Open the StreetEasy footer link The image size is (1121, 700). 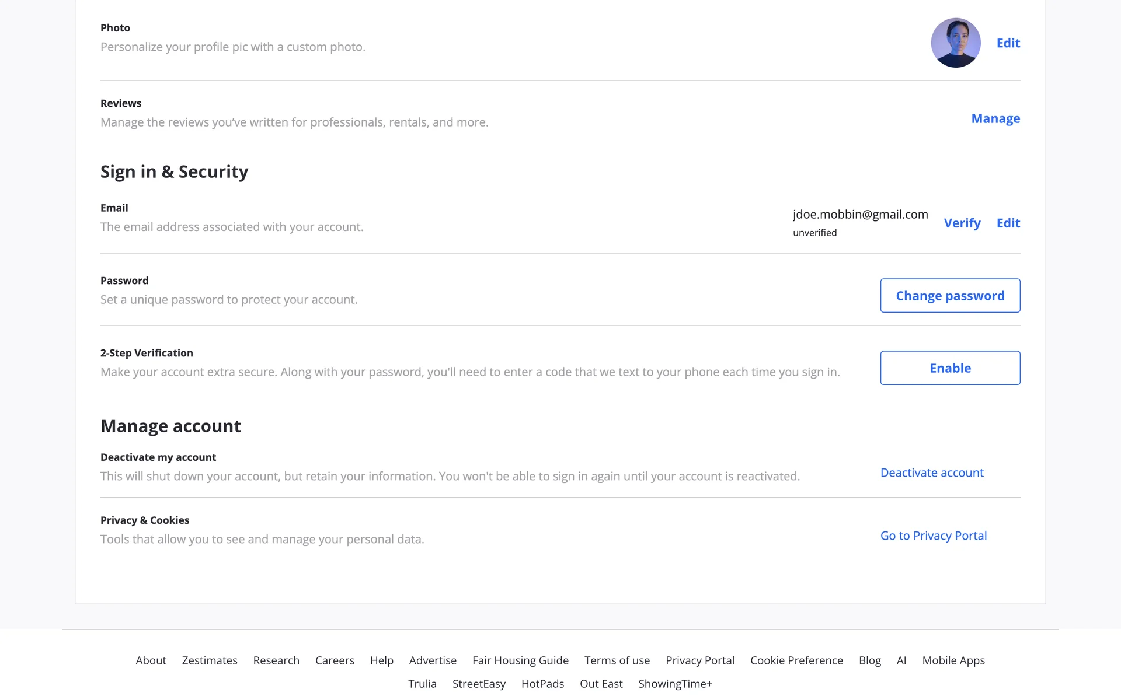(x=479, y=684)
